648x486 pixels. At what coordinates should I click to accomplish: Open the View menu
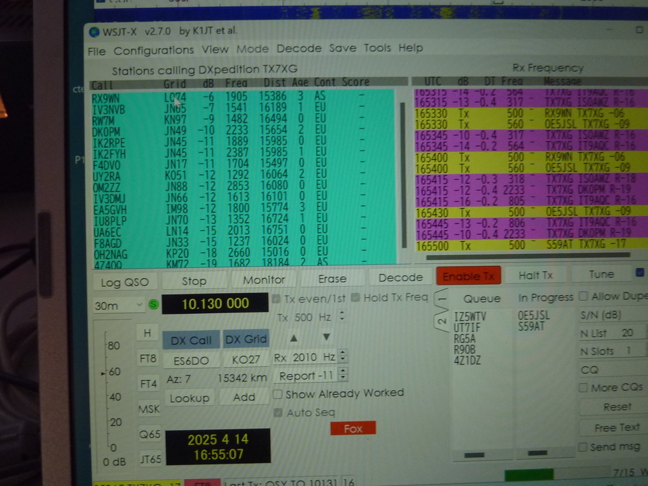pos(215,49)
